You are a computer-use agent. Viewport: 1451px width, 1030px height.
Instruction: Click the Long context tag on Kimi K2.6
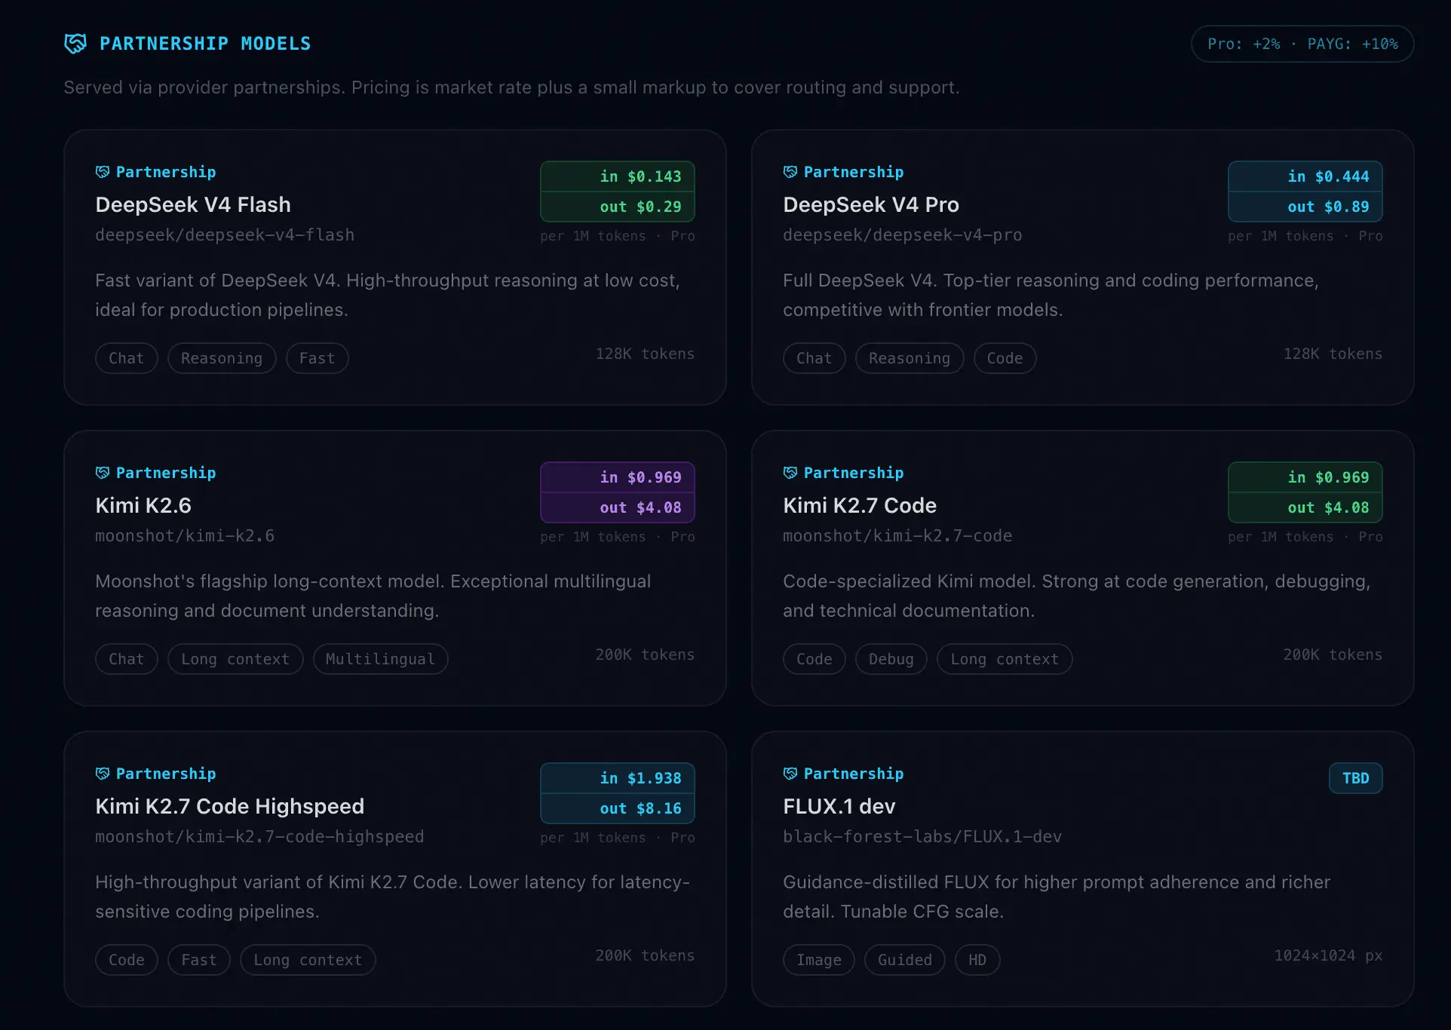tap(235, 659)
